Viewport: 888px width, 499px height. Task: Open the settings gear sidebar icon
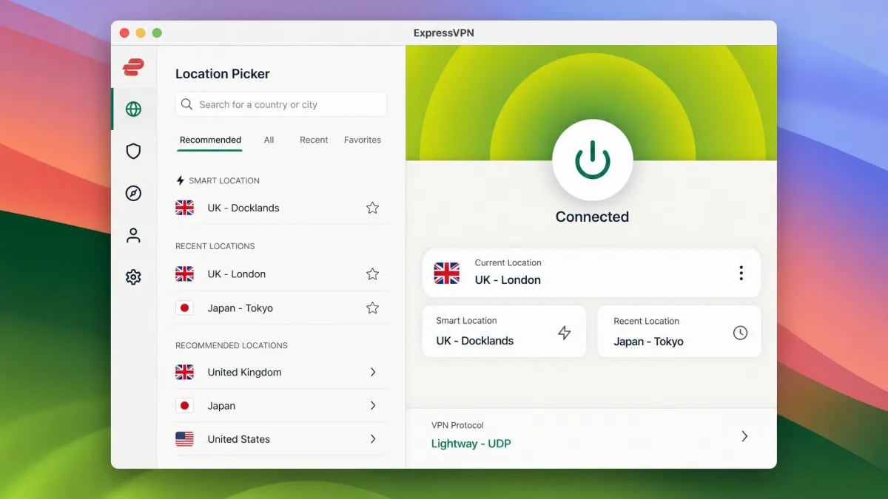[x=133, y=277]
